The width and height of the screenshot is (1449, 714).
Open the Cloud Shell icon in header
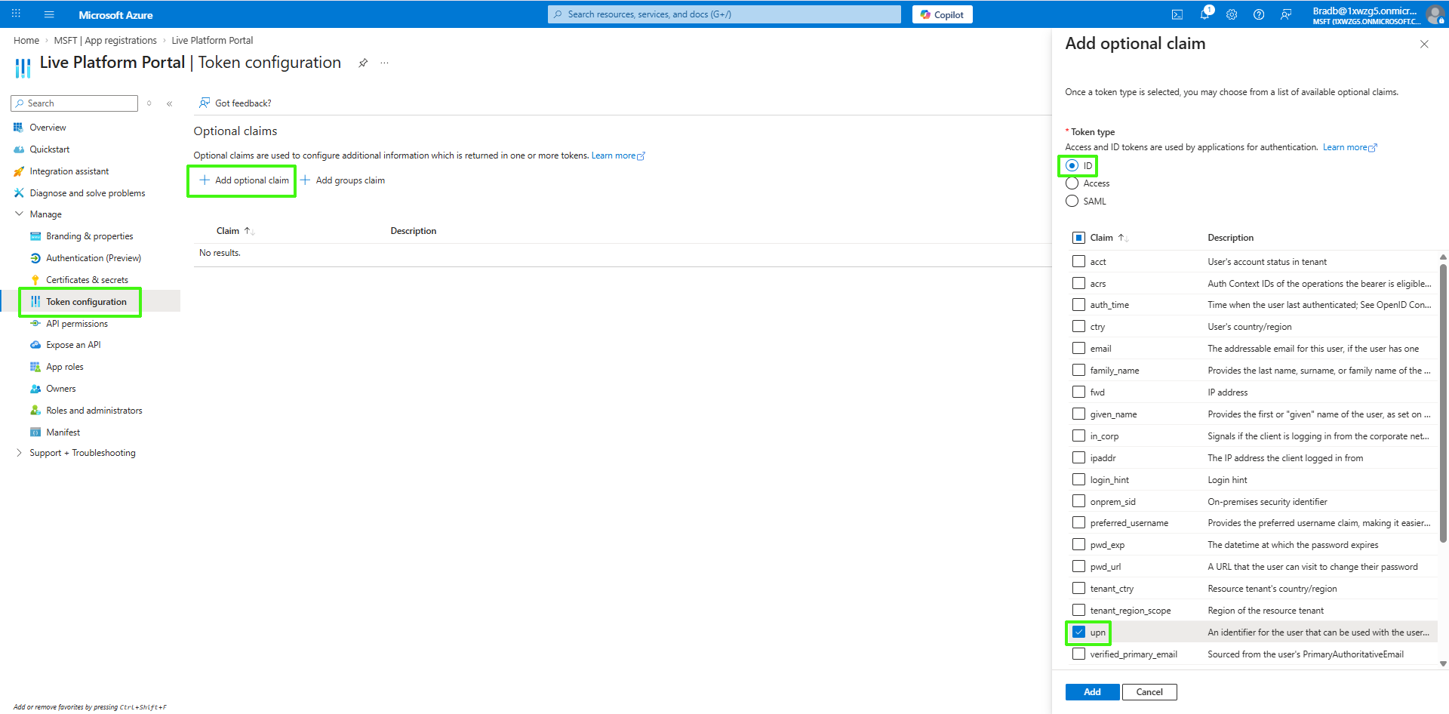pos(1177,14)
